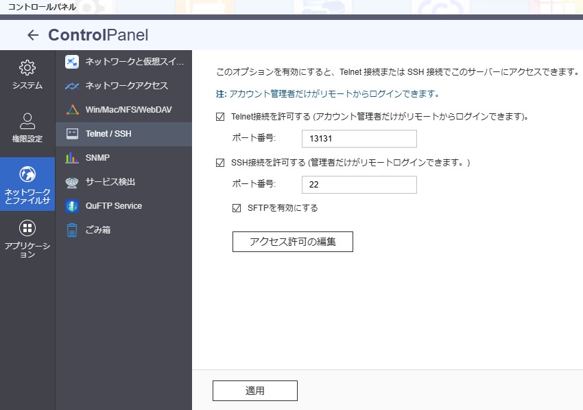Open サービス検出 menu entry
This screenshot has height=410, width=583.
124,182
